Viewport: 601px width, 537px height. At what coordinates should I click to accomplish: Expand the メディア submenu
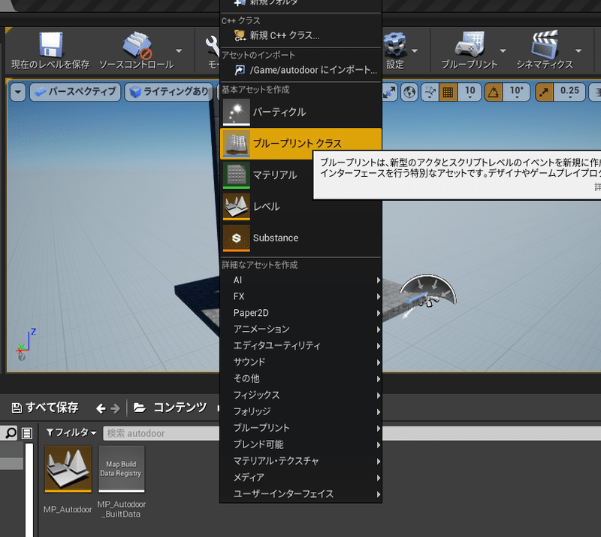pyautogui.click(x=301, y=478)
